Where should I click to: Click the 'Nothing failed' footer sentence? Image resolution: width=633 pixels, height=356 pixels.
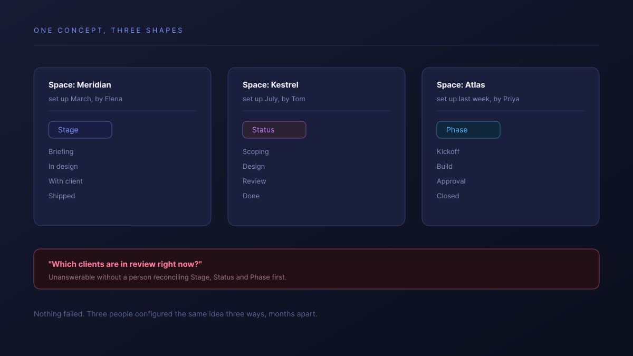[176, 314]
